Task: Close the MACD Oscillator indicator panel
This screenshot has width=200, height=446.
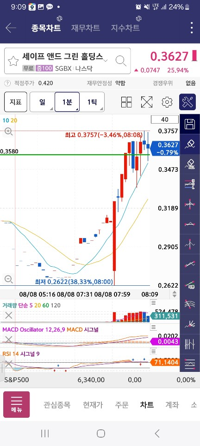Action: (9, 339)
